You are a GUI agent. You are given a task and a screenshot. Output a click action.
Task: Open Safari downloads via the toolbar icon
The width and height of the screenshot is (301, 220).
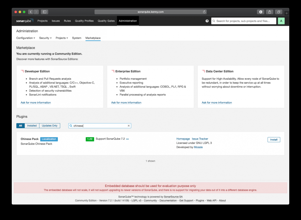coord(260,12)
